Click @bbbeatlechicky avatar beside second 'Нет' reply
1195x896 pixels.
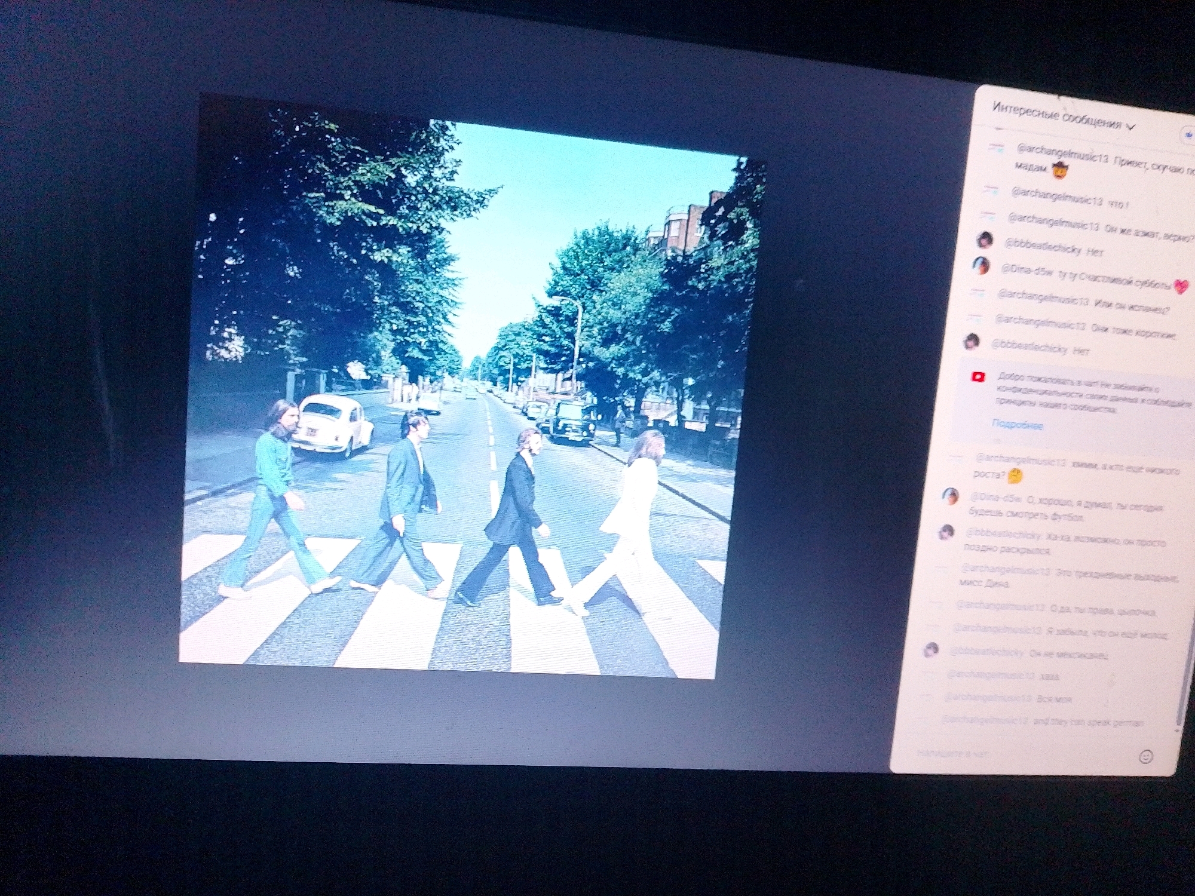(972, 342)
